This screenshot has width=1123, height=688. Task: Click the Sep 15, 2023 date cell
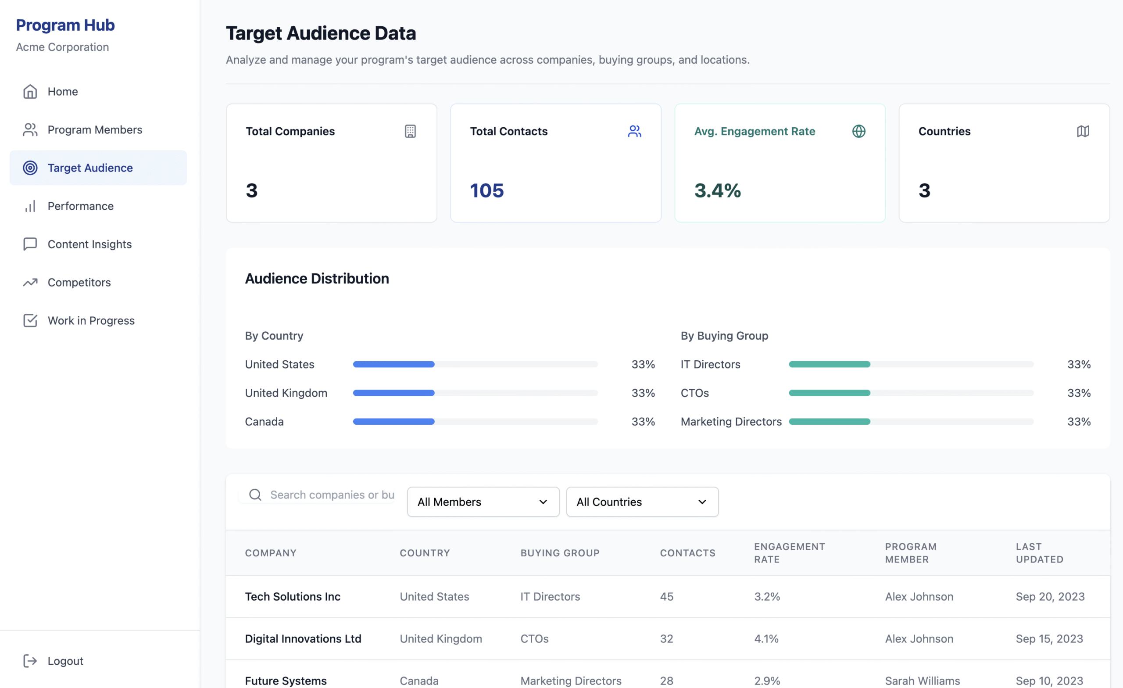(x=1049, y=639)
